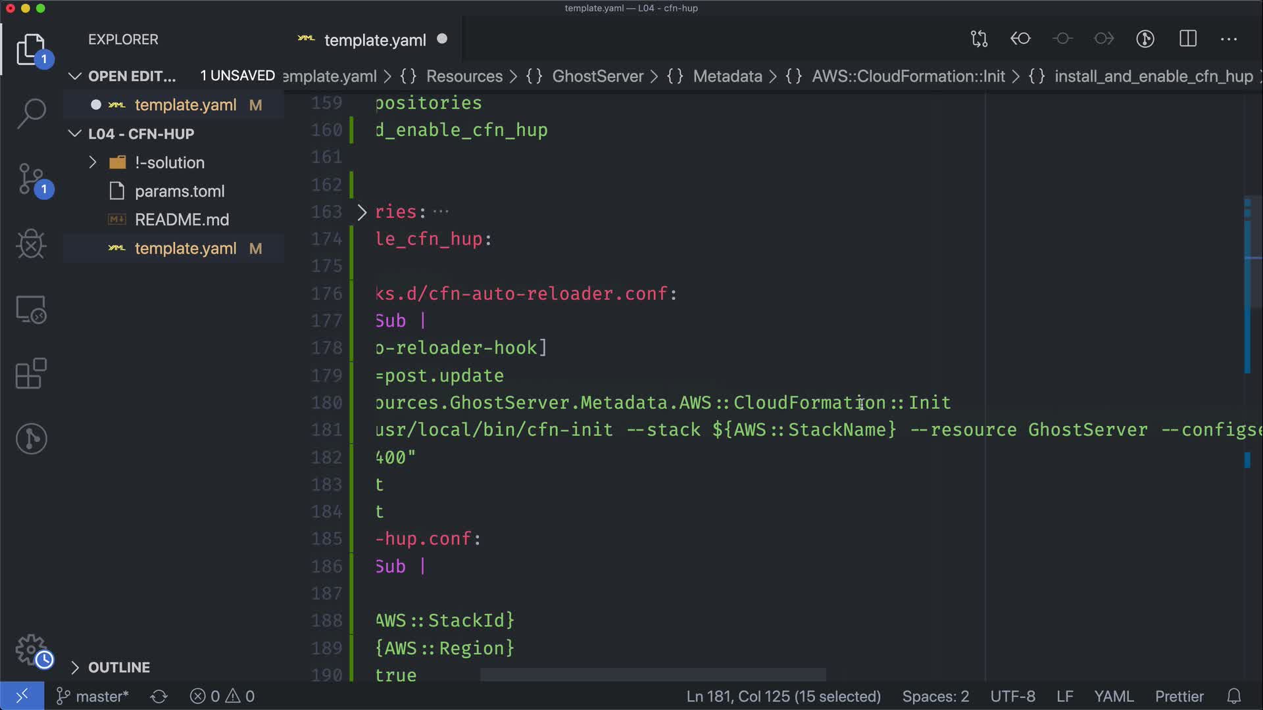Open the Run and Debug view

tap(31, 244)
